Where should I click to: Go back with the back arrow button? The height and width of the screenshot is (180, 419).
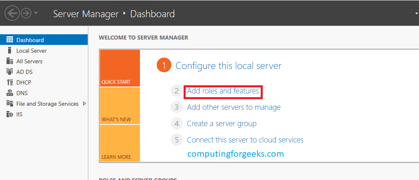tap(12, 13)
